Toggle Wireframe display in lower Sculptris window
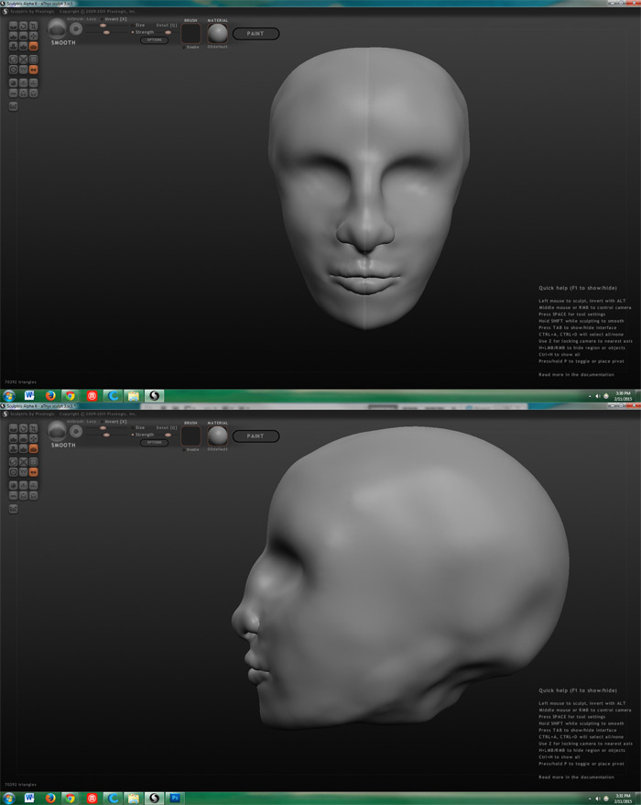641x805 pixels. (x=24, y=472)
